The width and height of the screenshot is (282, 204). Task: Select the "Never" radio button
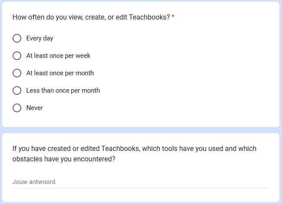pos(17,108)
